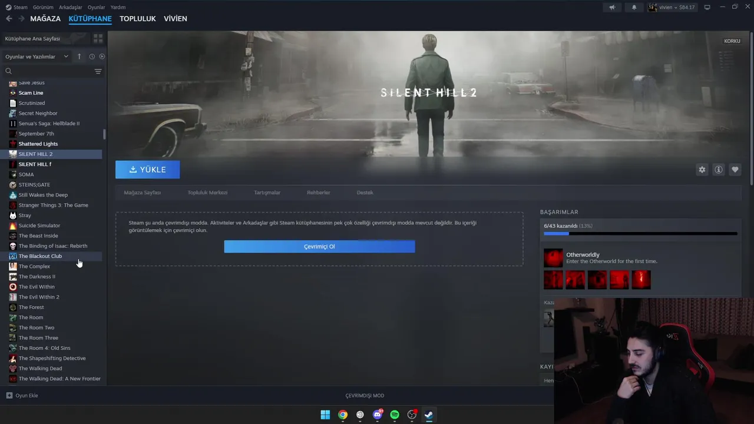Viewport: 754px width, 424px height.
Task: Go to the TOPLULUK tab
Action: click(x=138, y=19)
